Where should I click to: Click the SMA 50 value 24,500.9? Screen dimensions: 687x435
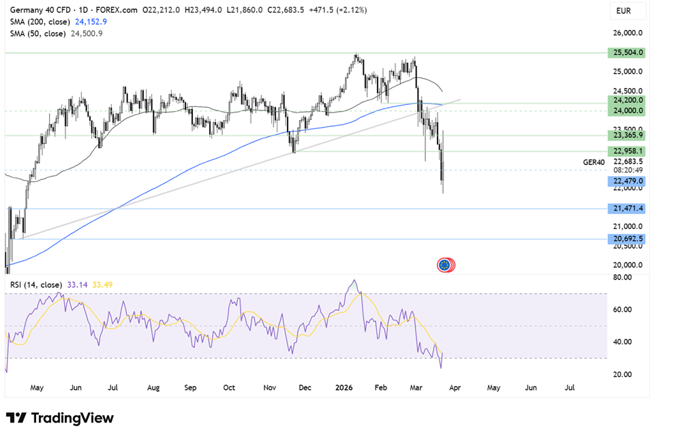[87, 33]
